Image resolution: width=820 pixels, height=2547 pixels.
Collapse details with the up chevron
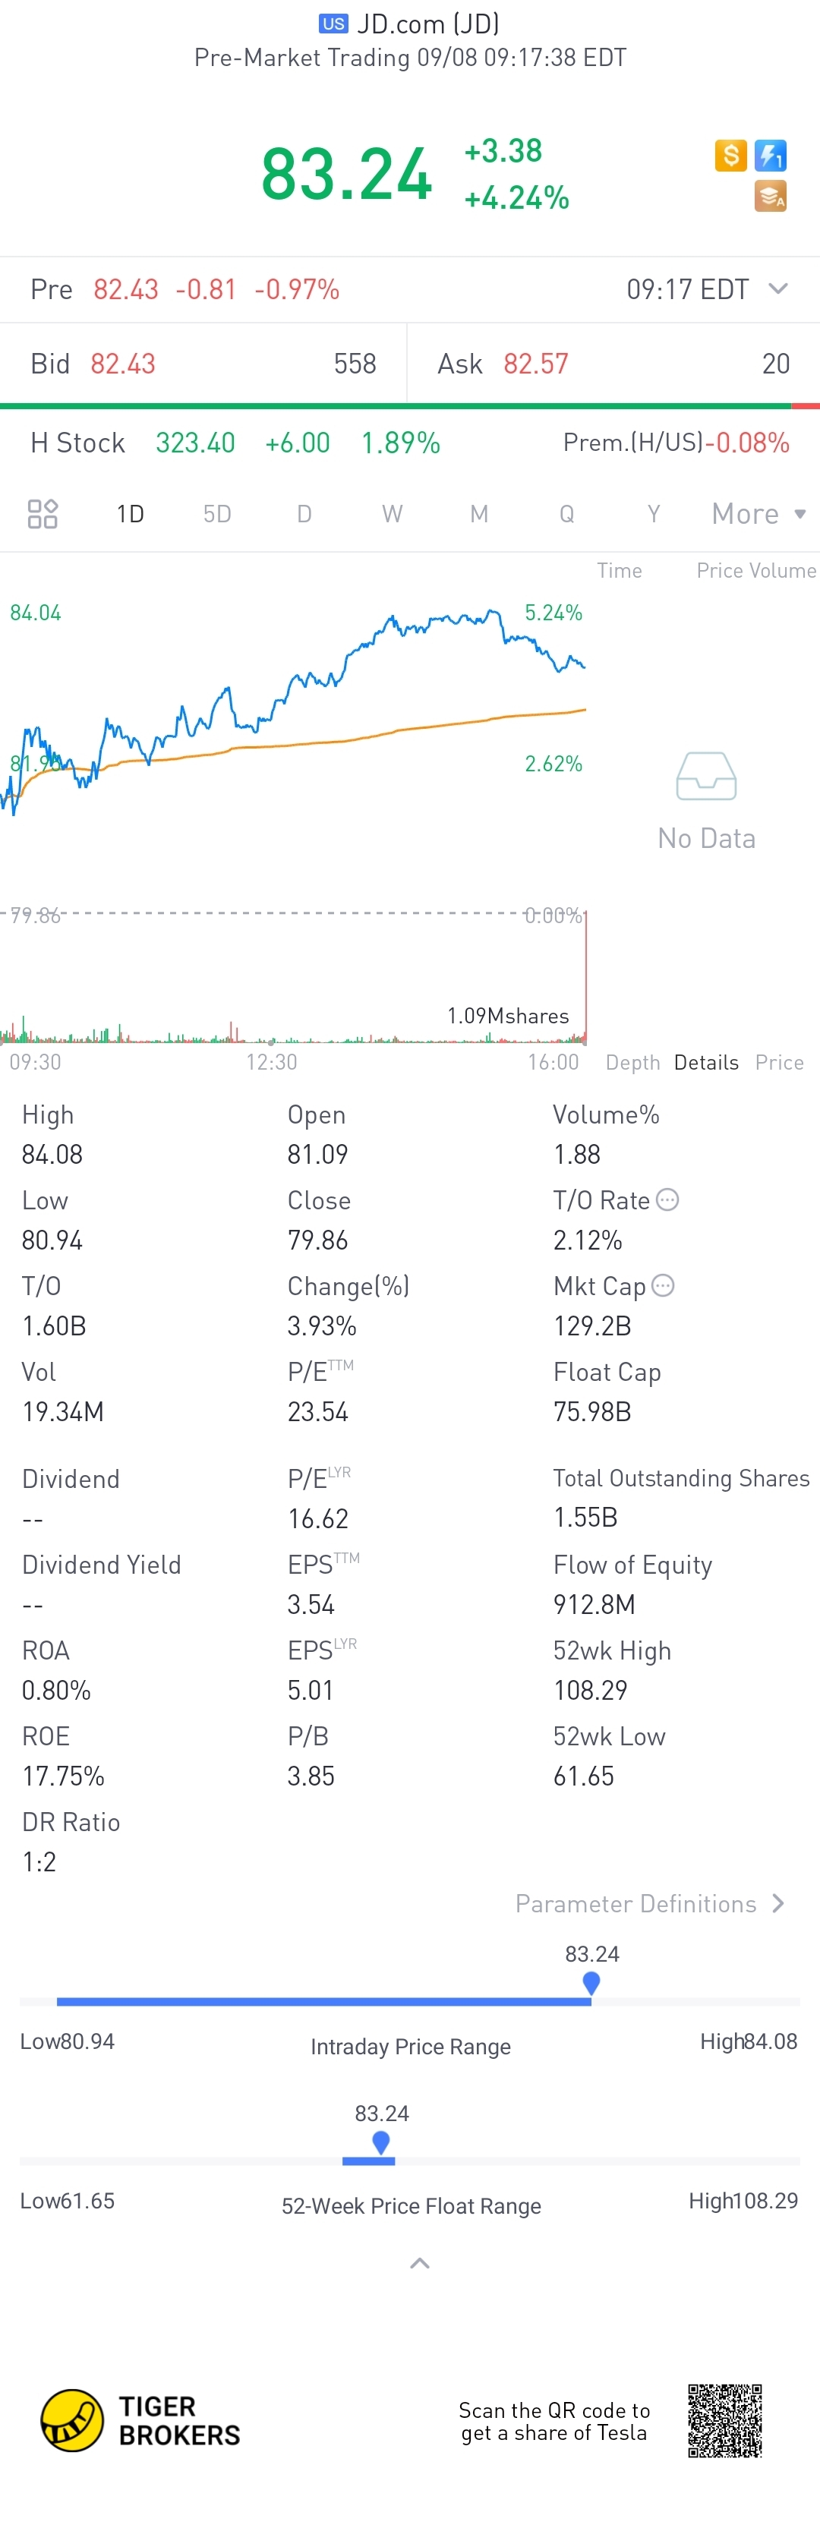(x=419, y=2263)
